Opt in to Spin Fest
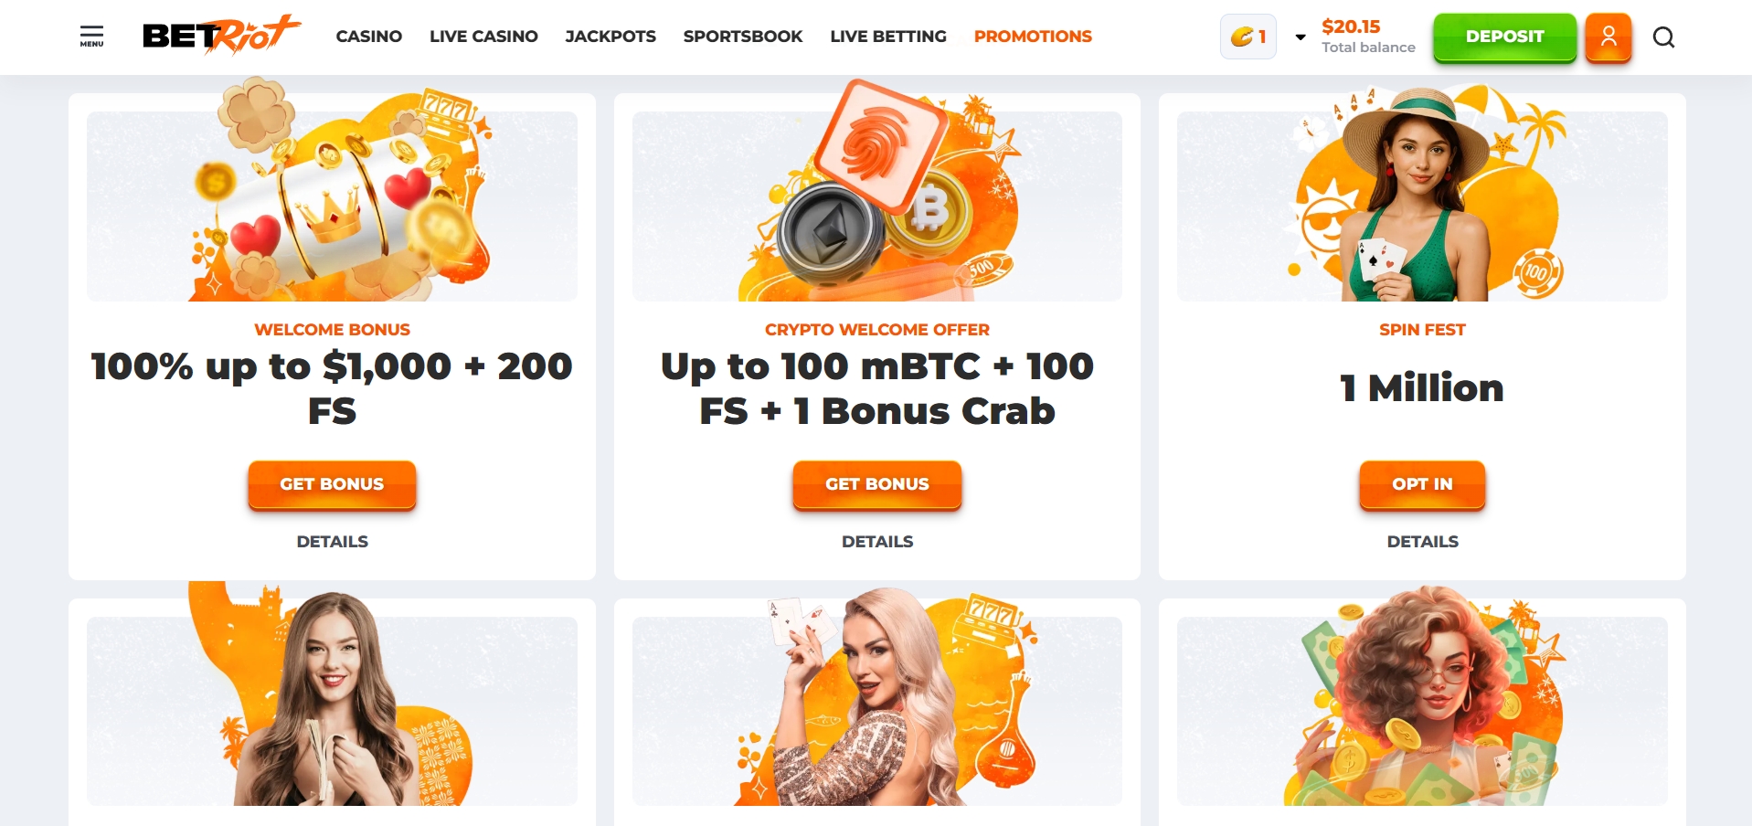This screenshot has height=826, width=1752. pyautogui.click(x=1422, y=484)
